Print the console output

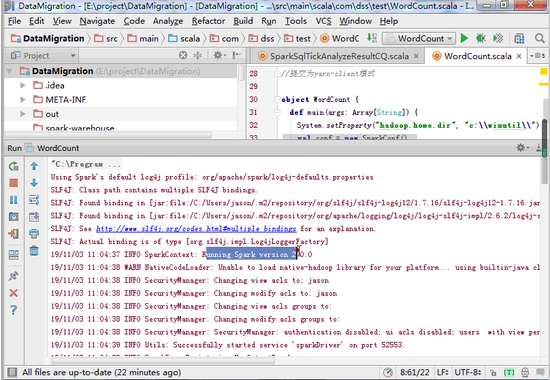tap(34, 234)
